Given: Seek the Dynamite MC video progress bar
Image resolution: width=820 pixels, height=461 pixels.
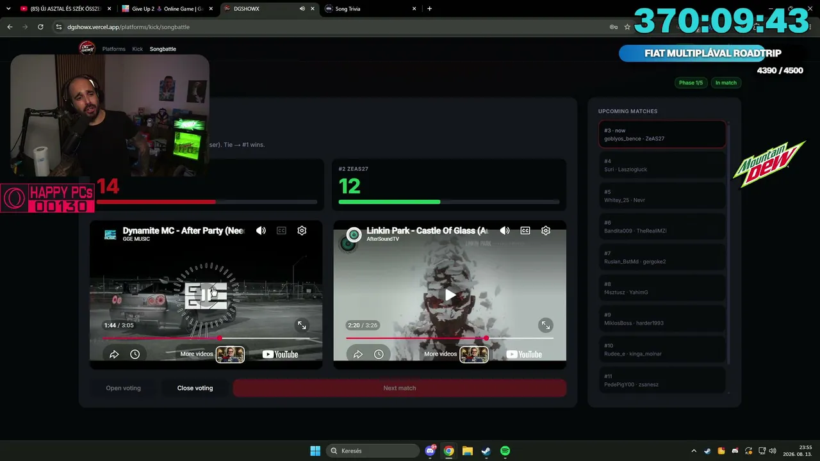Looking at the screenshot, I should click(x=206, y=338).
